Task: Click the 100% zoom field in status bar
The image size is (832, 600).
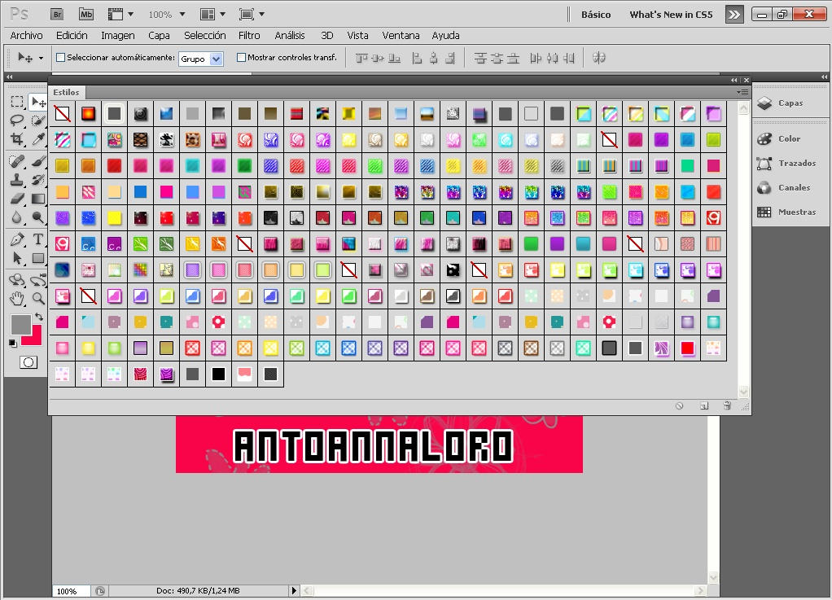Action: pos(68,591)
